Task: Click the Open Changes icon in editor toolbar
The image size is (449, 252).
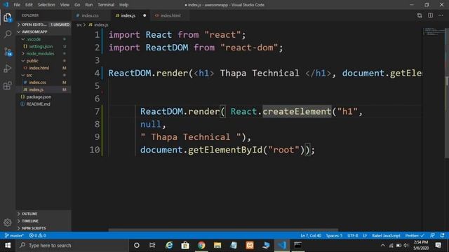Action: tap(420, 15)
